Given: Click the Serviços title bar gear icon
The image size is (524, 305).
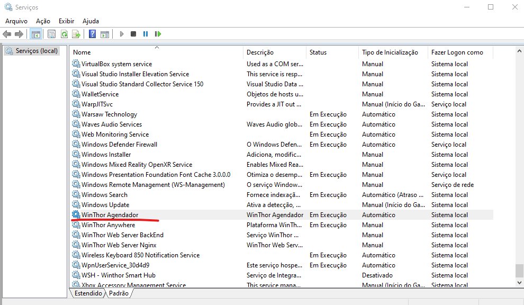Looking at the screenshot, I should (8, 7).
